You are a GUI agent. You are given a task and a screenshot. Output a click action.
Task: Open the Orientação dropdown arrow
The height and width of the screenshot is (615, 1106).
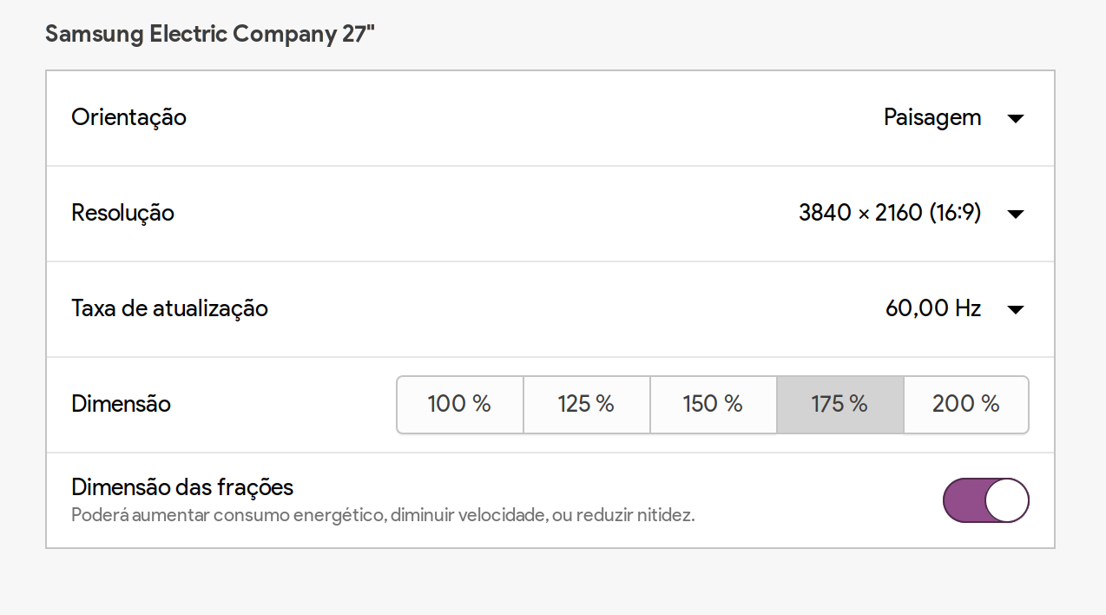1016,118
